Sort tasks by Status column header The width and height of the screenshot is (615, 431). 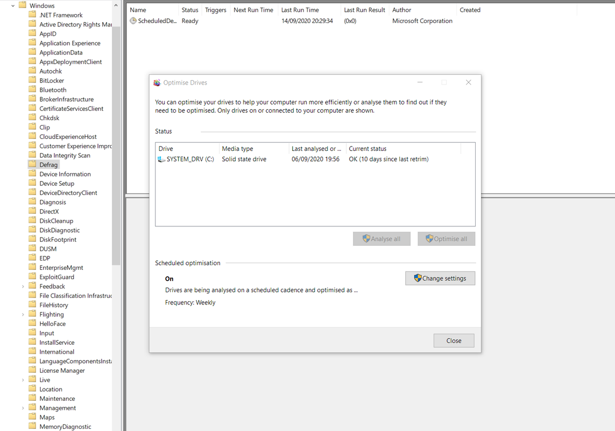190,10
